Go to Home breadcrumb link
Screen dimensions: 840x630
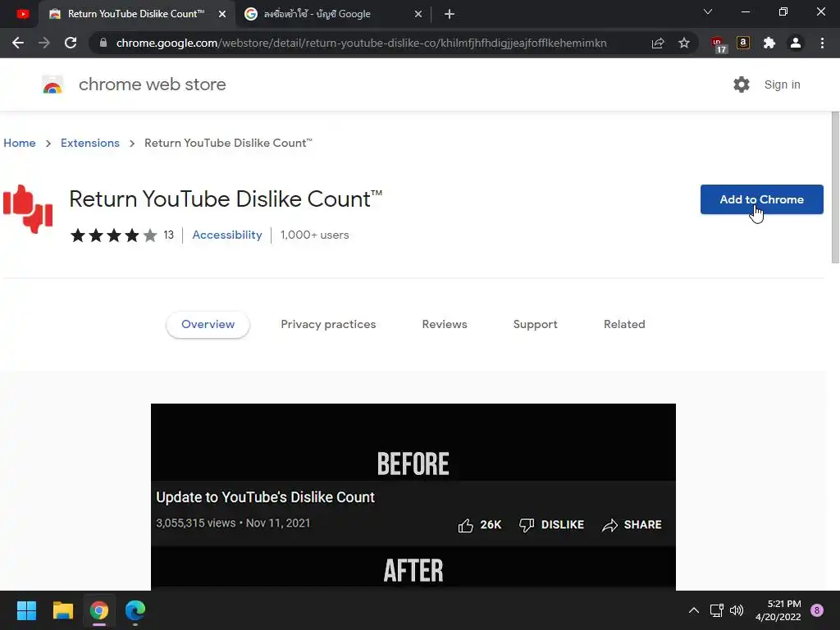click(x=20, y=143)
